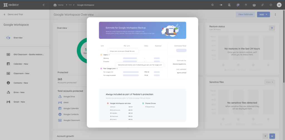Click the Google Workspace breadcrumb
Screen dimensions: 285x140
86,5
